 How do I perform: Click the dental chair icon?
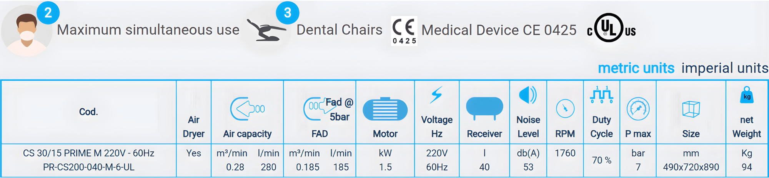coord(266,30)
